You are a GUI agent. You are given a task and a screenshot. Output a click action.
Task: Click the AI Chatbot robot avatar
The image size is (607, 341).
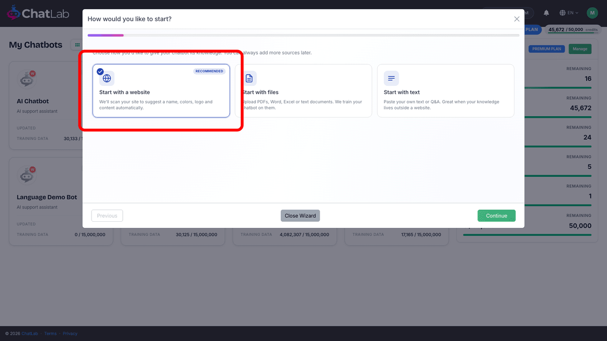pyautogui.click(x=27, y=79)
